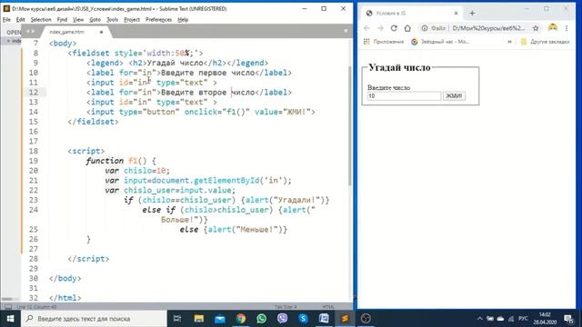Click the closing '</fieldset>' tag line
The image size is (582, 327).
click(93, 122)
